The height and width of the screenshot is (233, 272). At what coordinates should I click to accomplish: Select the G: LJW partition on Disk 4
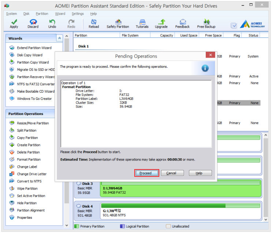(x=180, y=211)
